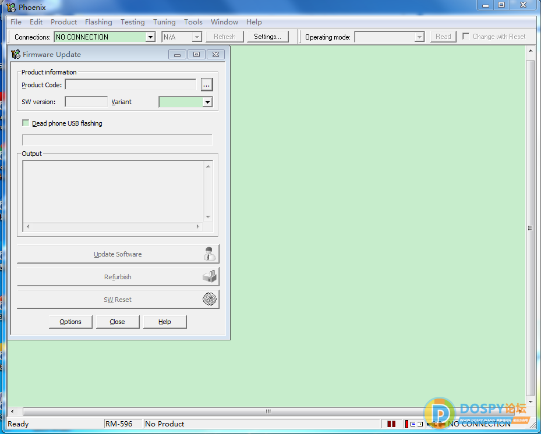Browse product code with the ... button
Image resolution: width=541 pixels, height=434 pixels.
pos(207,85)
